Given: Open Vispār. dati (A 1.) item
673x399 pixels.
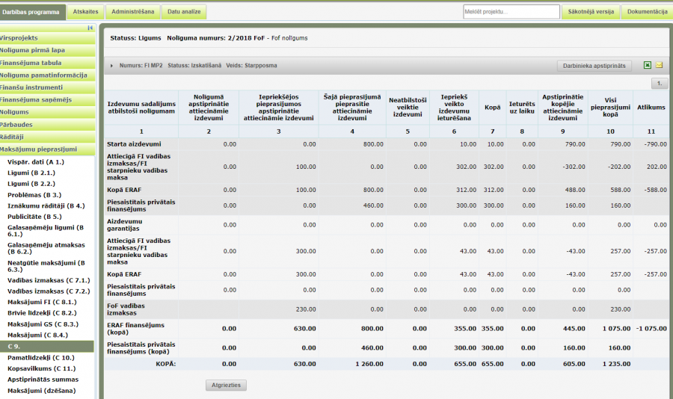Looking at the screenshot, I should [x=36, y=161].
